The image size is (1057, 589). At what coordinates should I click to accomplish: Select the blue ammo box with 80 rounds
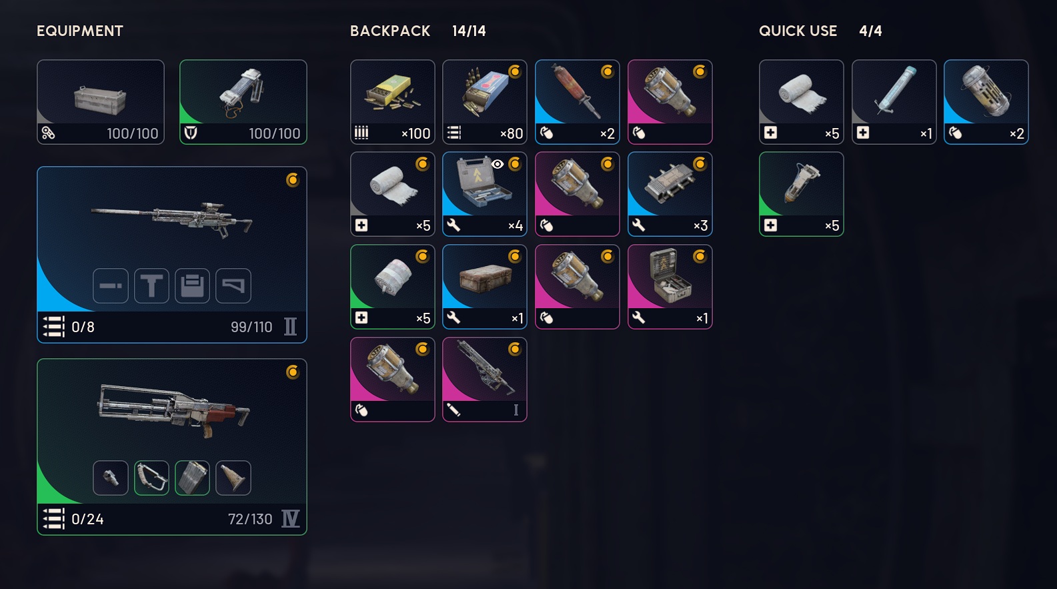pyautogui.click(x=485, y=102)
